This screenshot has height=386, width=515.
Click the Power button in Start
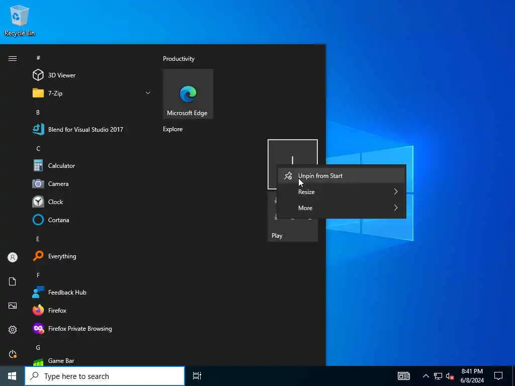click(13, 354)
